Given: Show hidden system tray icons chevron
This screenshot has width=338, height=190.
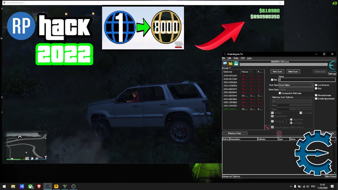Looking at the screenshot, I should [291, 187].
